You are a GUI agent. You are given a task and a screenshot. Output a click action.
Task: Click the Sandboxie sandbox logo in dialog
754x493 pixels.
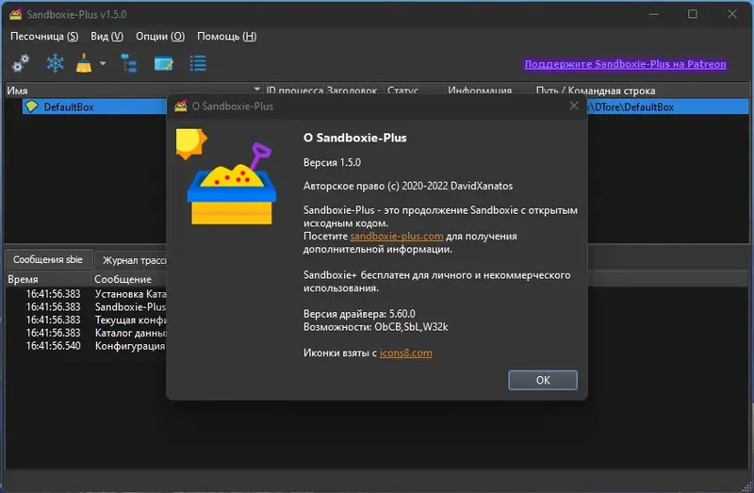point(226,177)
